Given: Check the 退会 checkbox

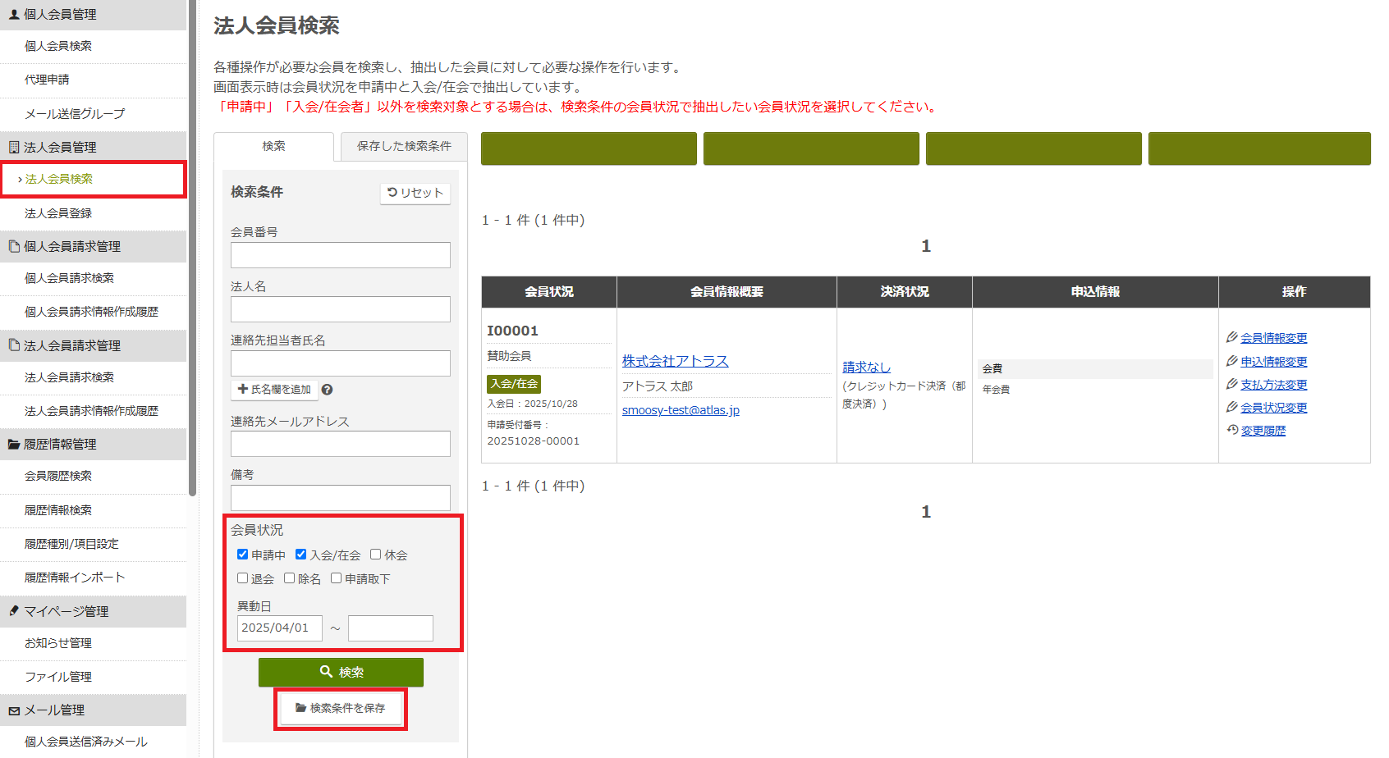Looking at the screenshot, I should coord(241,578).
